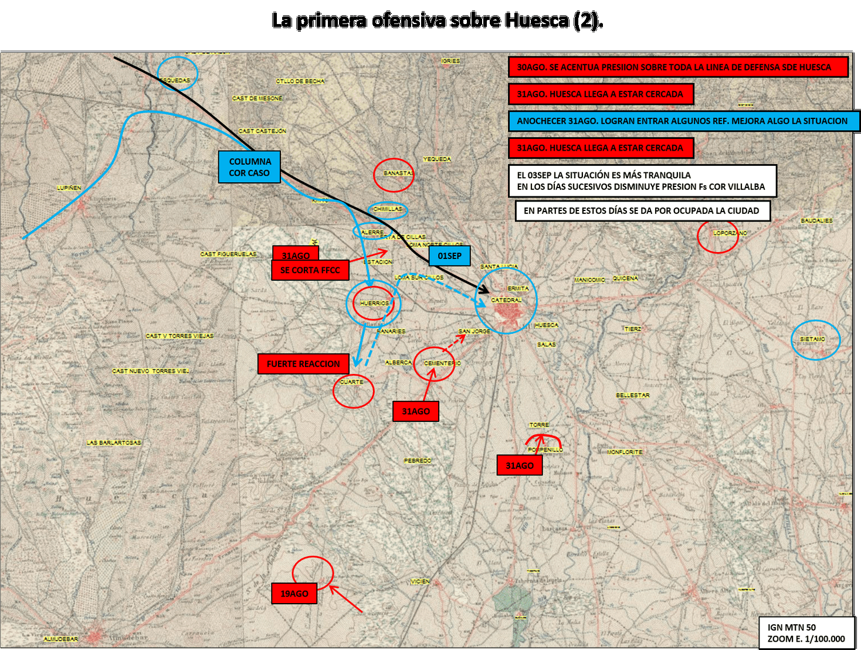Click the "MONFLORITE" place name
Screen dimensions: 861x650
coord(625,452)
